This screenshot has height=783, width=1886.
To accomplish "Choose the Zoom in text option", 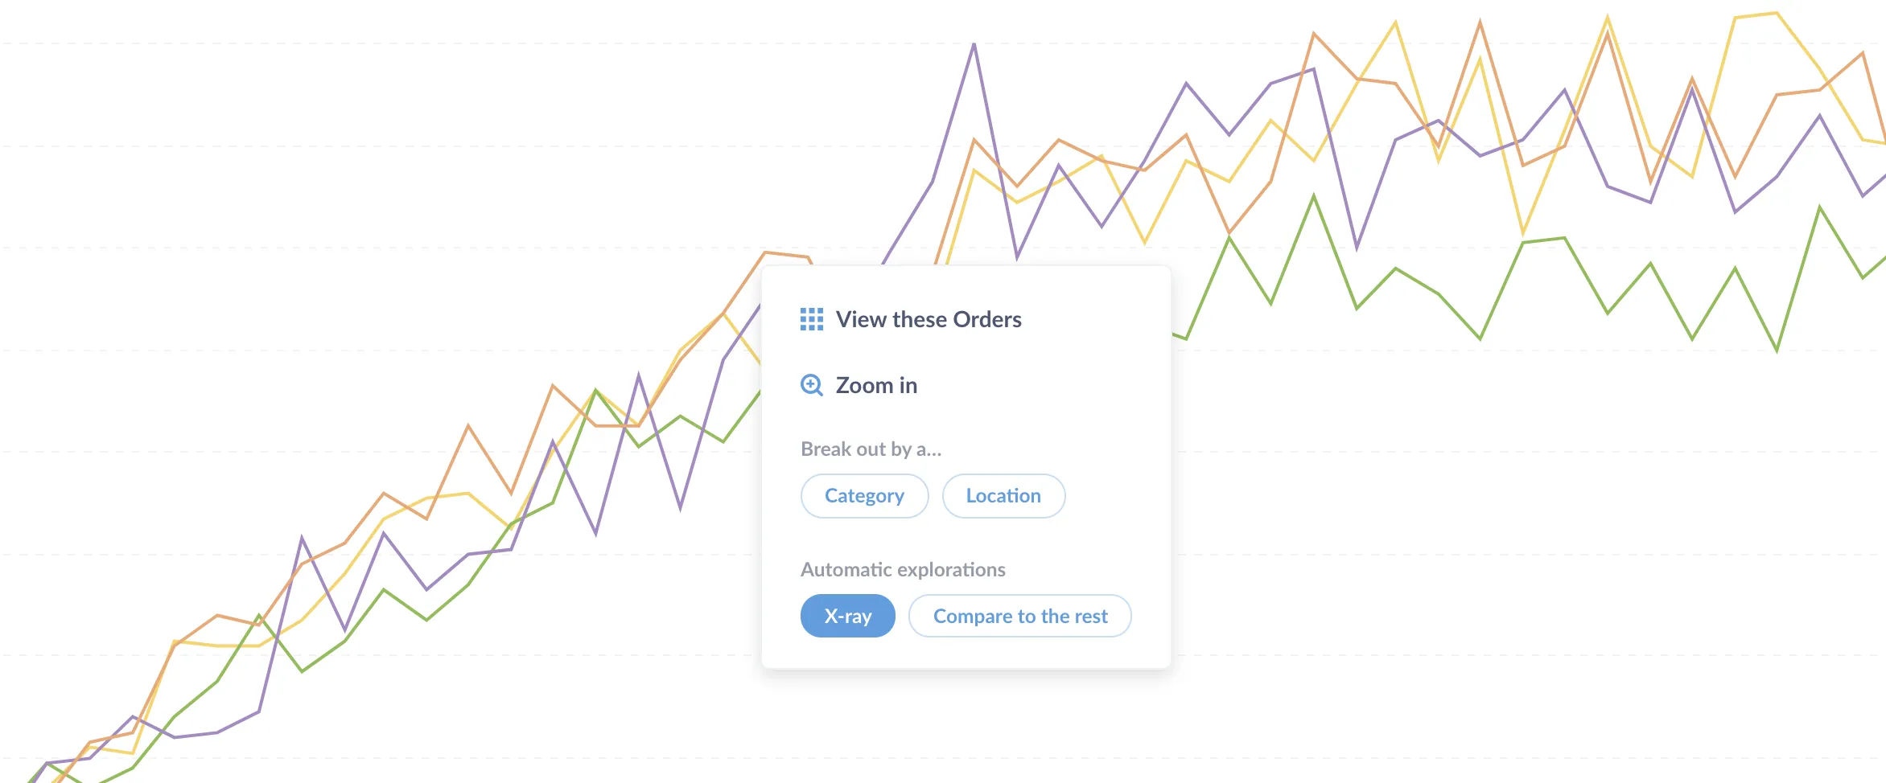I will (x=876, y=385).
